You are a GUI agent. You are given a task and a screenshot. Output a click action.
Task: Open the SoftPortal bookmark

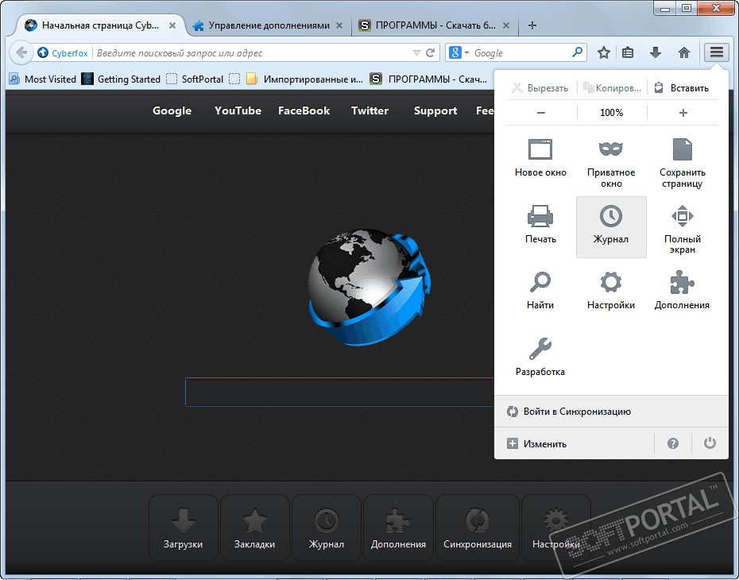(x=195, y=79)
